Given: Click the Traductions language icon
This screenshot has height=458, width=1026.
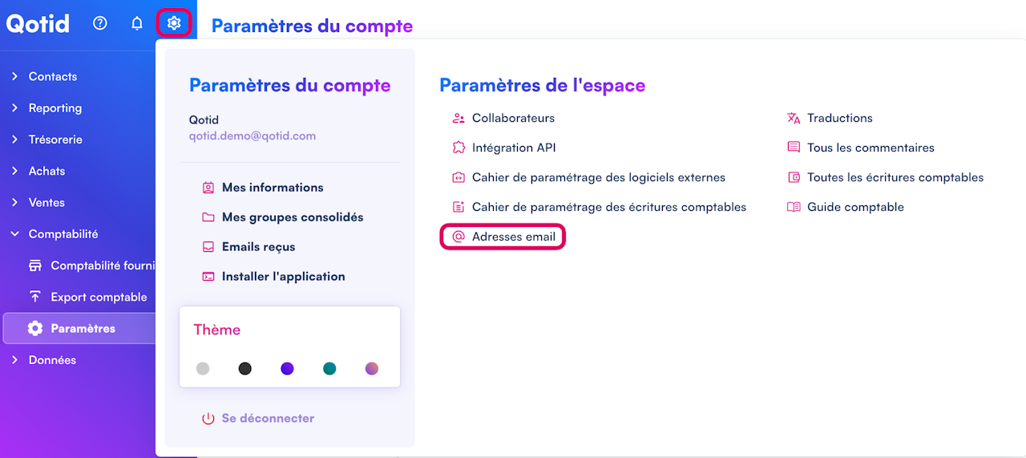Looking at the screenshot, I should coord(794,118).
